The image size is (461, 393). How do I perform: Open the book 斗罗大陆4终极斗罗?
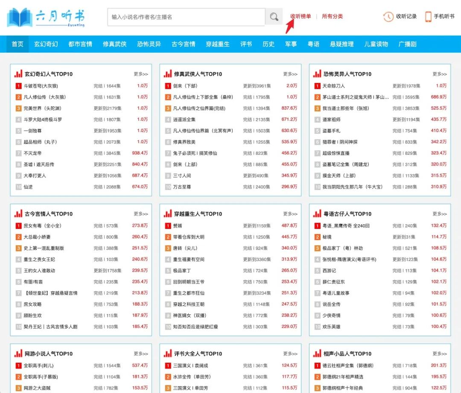click(x=43, y=120)
